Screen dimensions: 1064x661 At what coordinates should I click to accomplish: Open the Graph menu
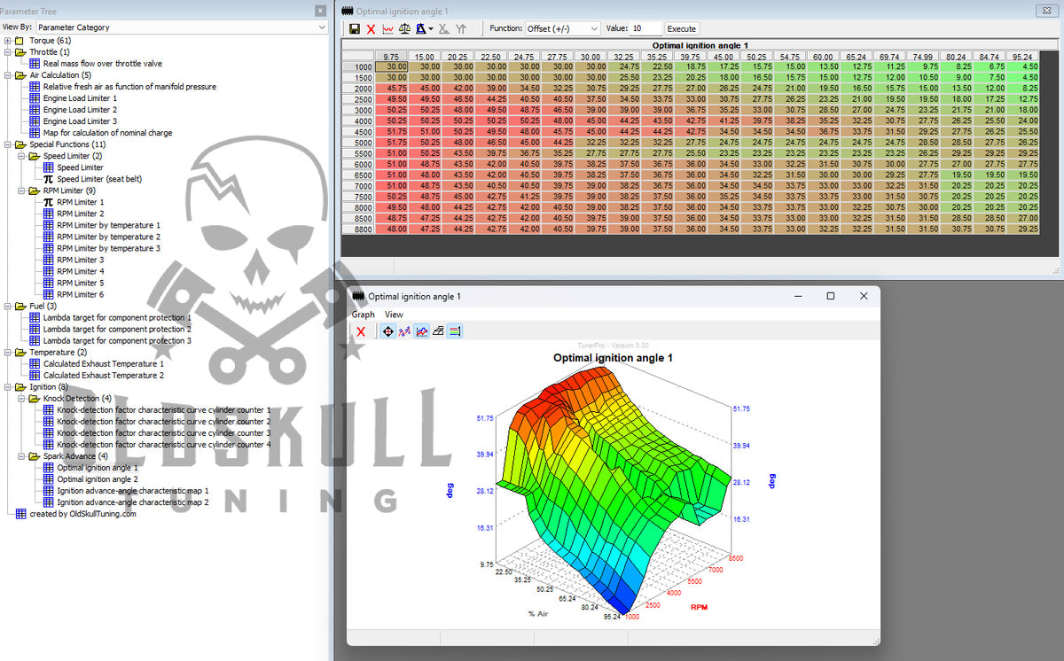(364, 315)
